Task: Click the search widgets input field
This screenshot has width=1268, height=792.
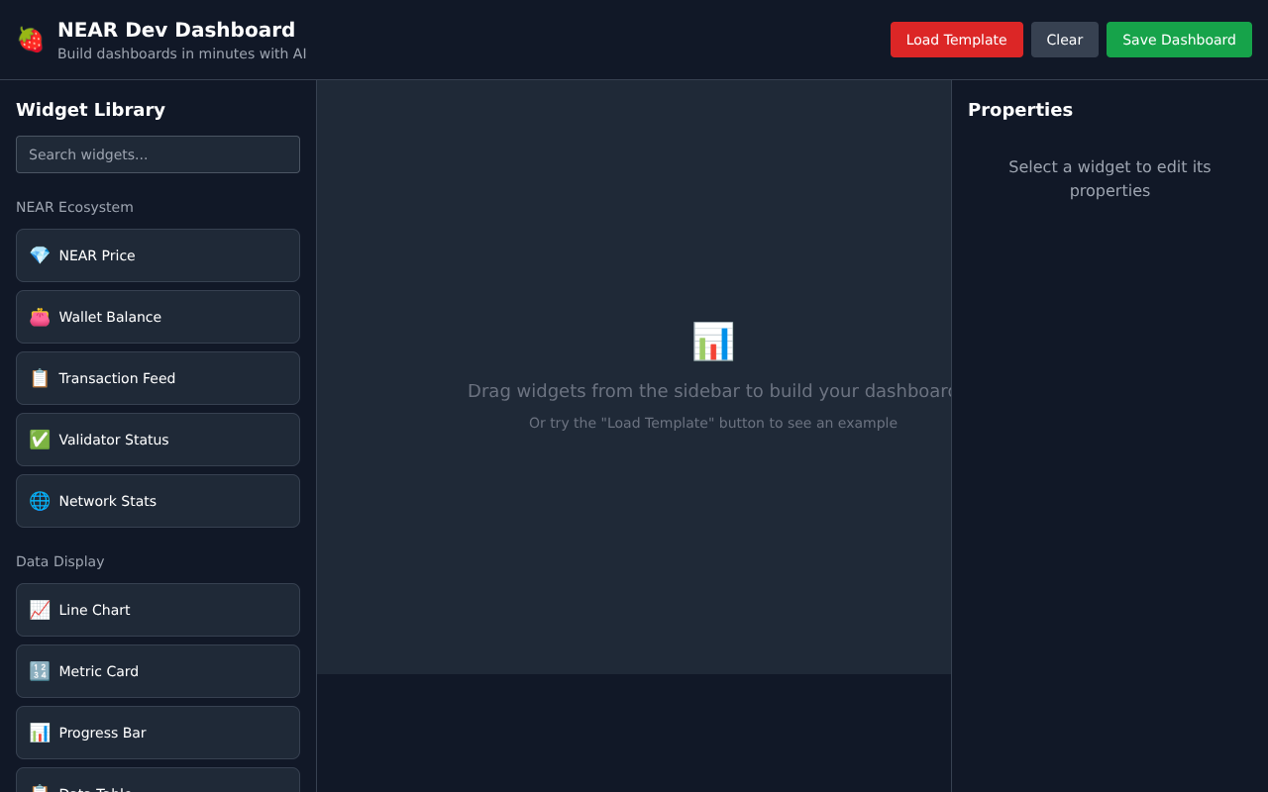Action: tap(158, 154)
